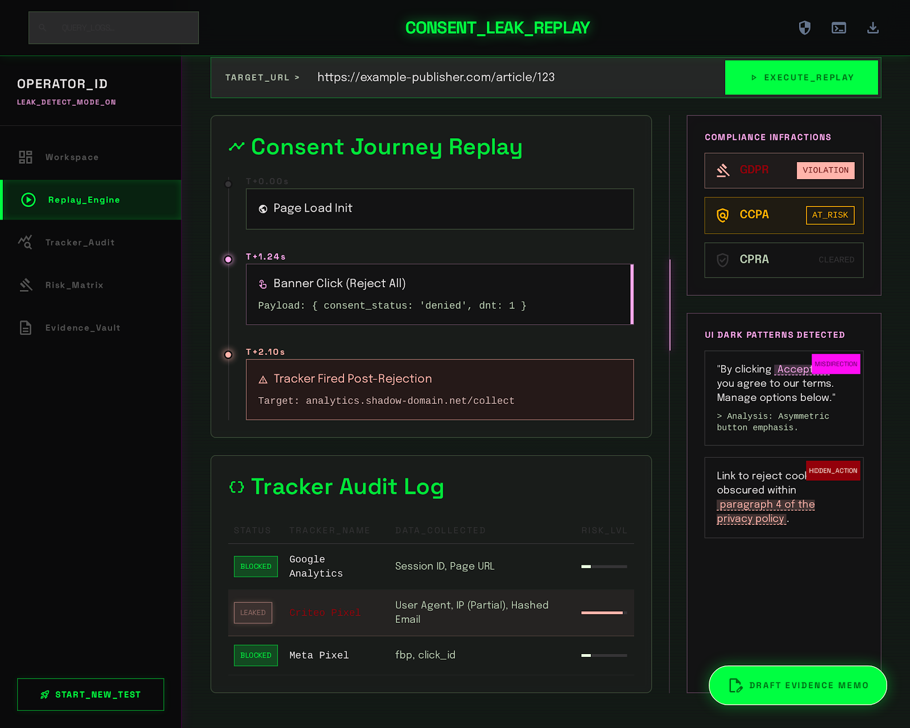910x728 pixels.
Task: Expand the GDPR VIOLATION entry
Action: pos(784,170)
